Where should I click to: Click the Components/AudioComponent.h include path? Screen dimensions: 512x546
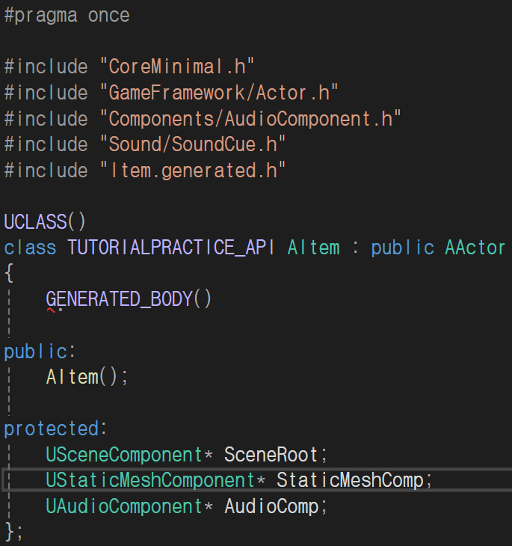(250, 118)
